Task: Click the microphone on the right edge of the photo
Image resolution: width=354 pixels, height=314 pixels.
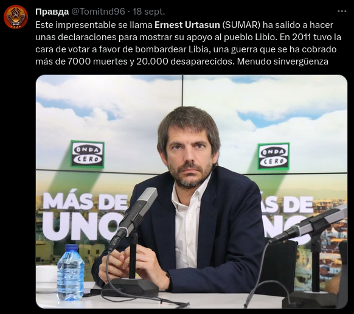Action: 310,225
